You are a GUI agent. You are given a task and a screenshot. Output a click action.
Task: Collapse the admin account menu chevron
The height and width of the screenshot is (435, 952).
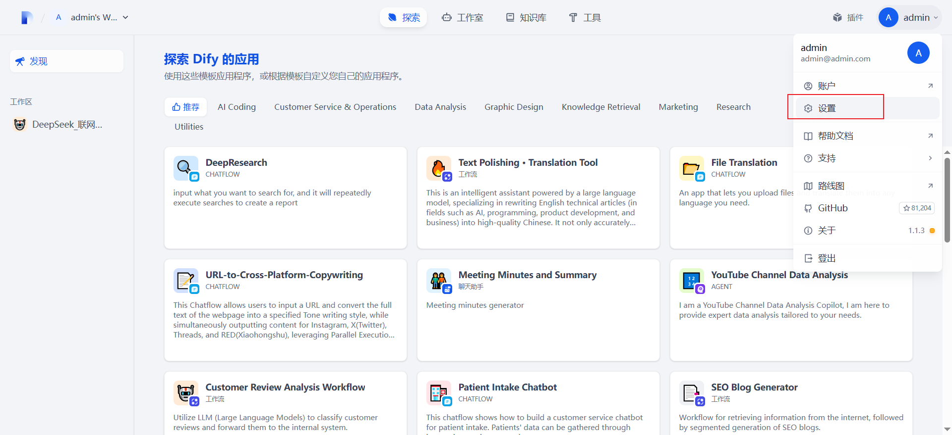click(936, 18)
